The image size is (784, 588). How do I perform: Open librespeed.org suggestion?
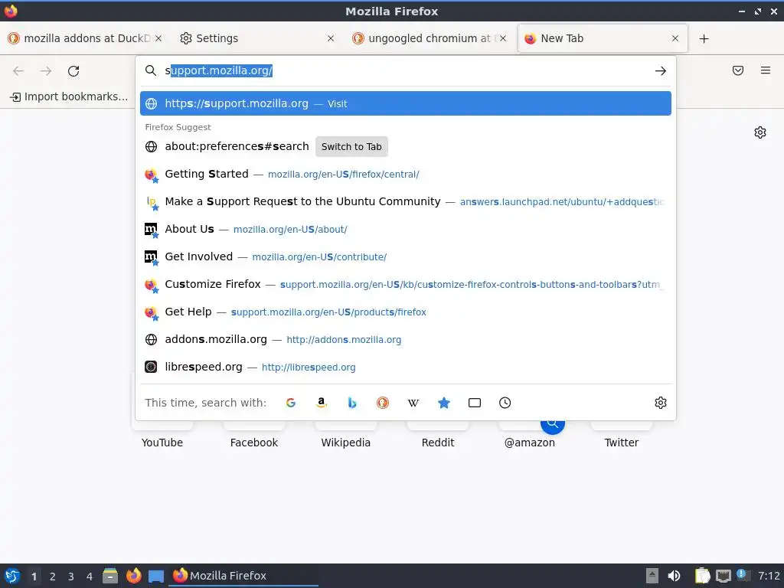[x=406, y=367]
